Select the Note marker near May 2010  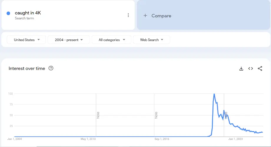pyautogui.click(x=98, y=115)
